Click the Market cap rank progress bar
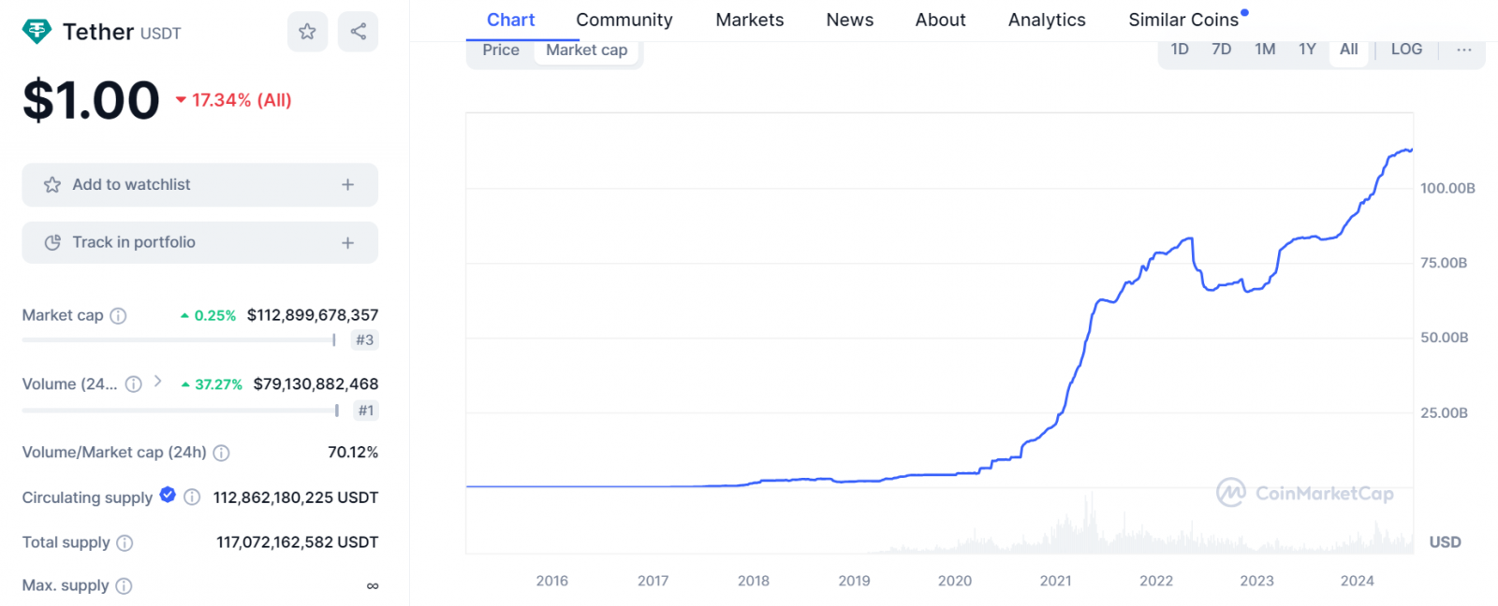The height and width of the screenshot is (606, 1498). pyautogui.click(x=178, y=340)
